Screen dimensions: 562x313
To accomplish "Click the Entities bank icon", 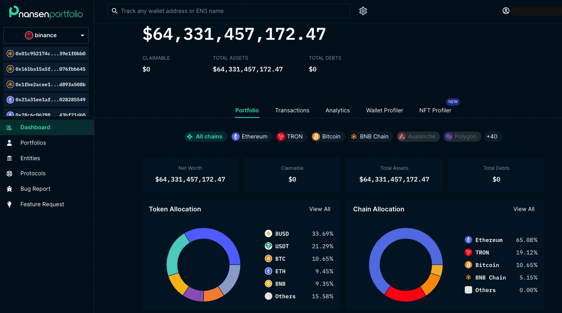I will (x=10, y=158).
